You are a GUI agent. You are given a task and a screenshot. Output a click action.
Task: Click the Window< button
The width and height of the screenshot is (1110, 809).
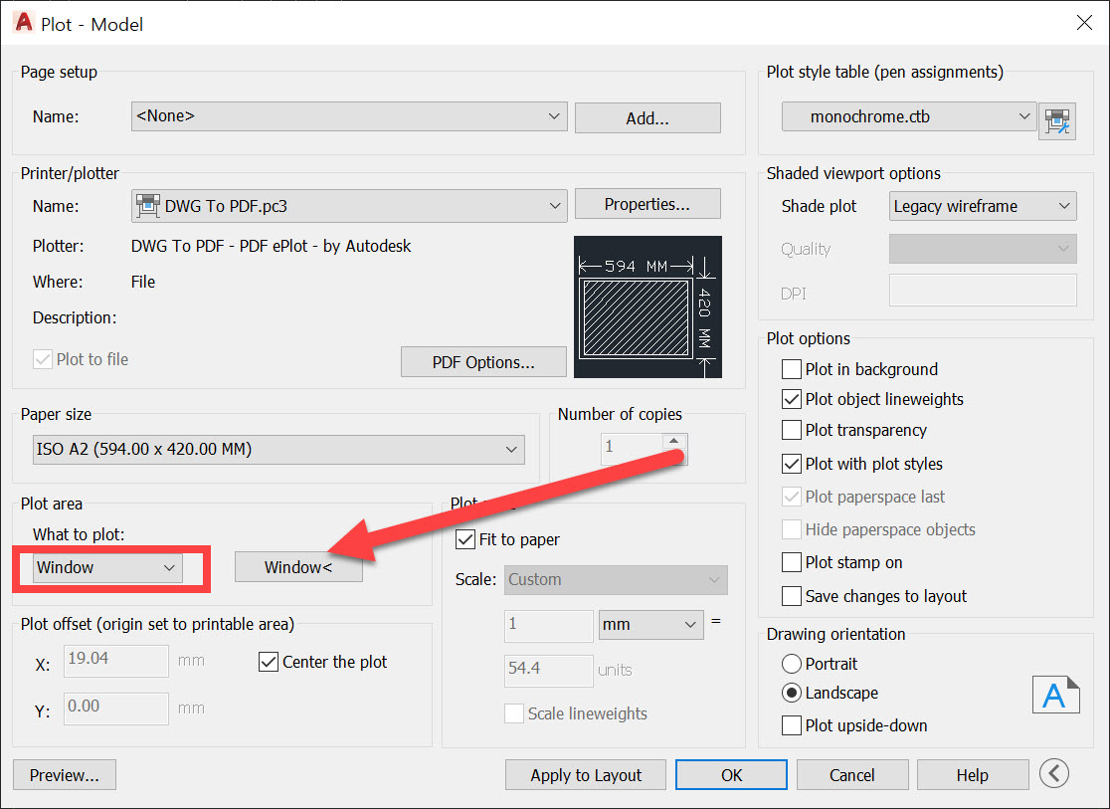[298, 567]
